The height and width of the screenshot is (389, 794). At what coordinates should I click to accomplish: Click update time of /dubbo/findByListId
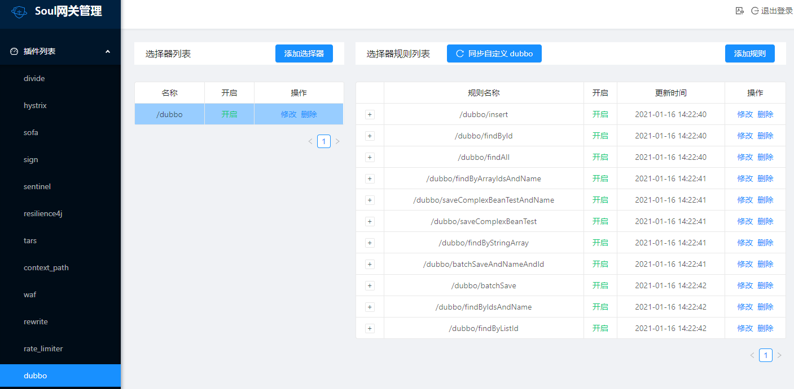coord(671,328)
